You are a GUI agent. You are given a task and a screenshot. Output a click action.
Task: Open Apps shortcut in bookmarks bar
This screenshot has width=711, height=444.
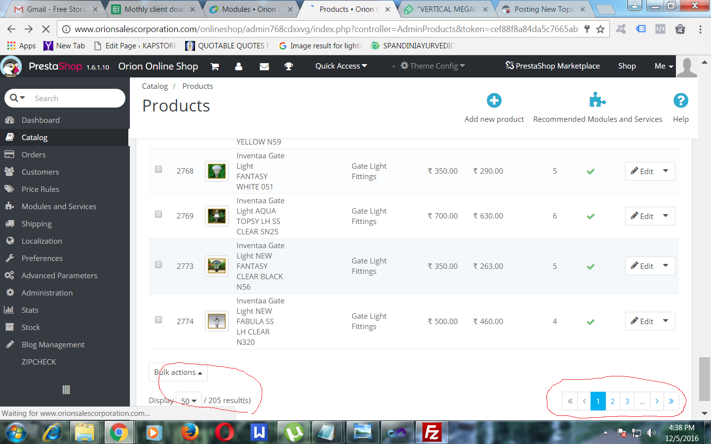[x=21, y=46]
